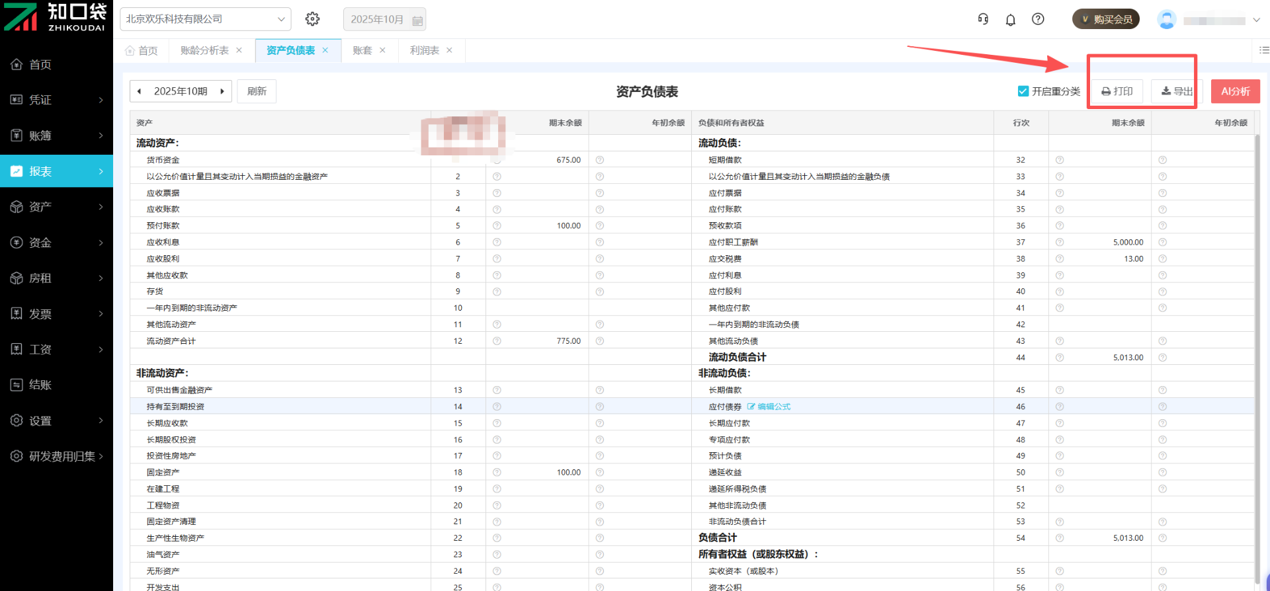This screenshot has width=1270, height=591.
Task: Click the 导出 export button
Action: 1176,91
